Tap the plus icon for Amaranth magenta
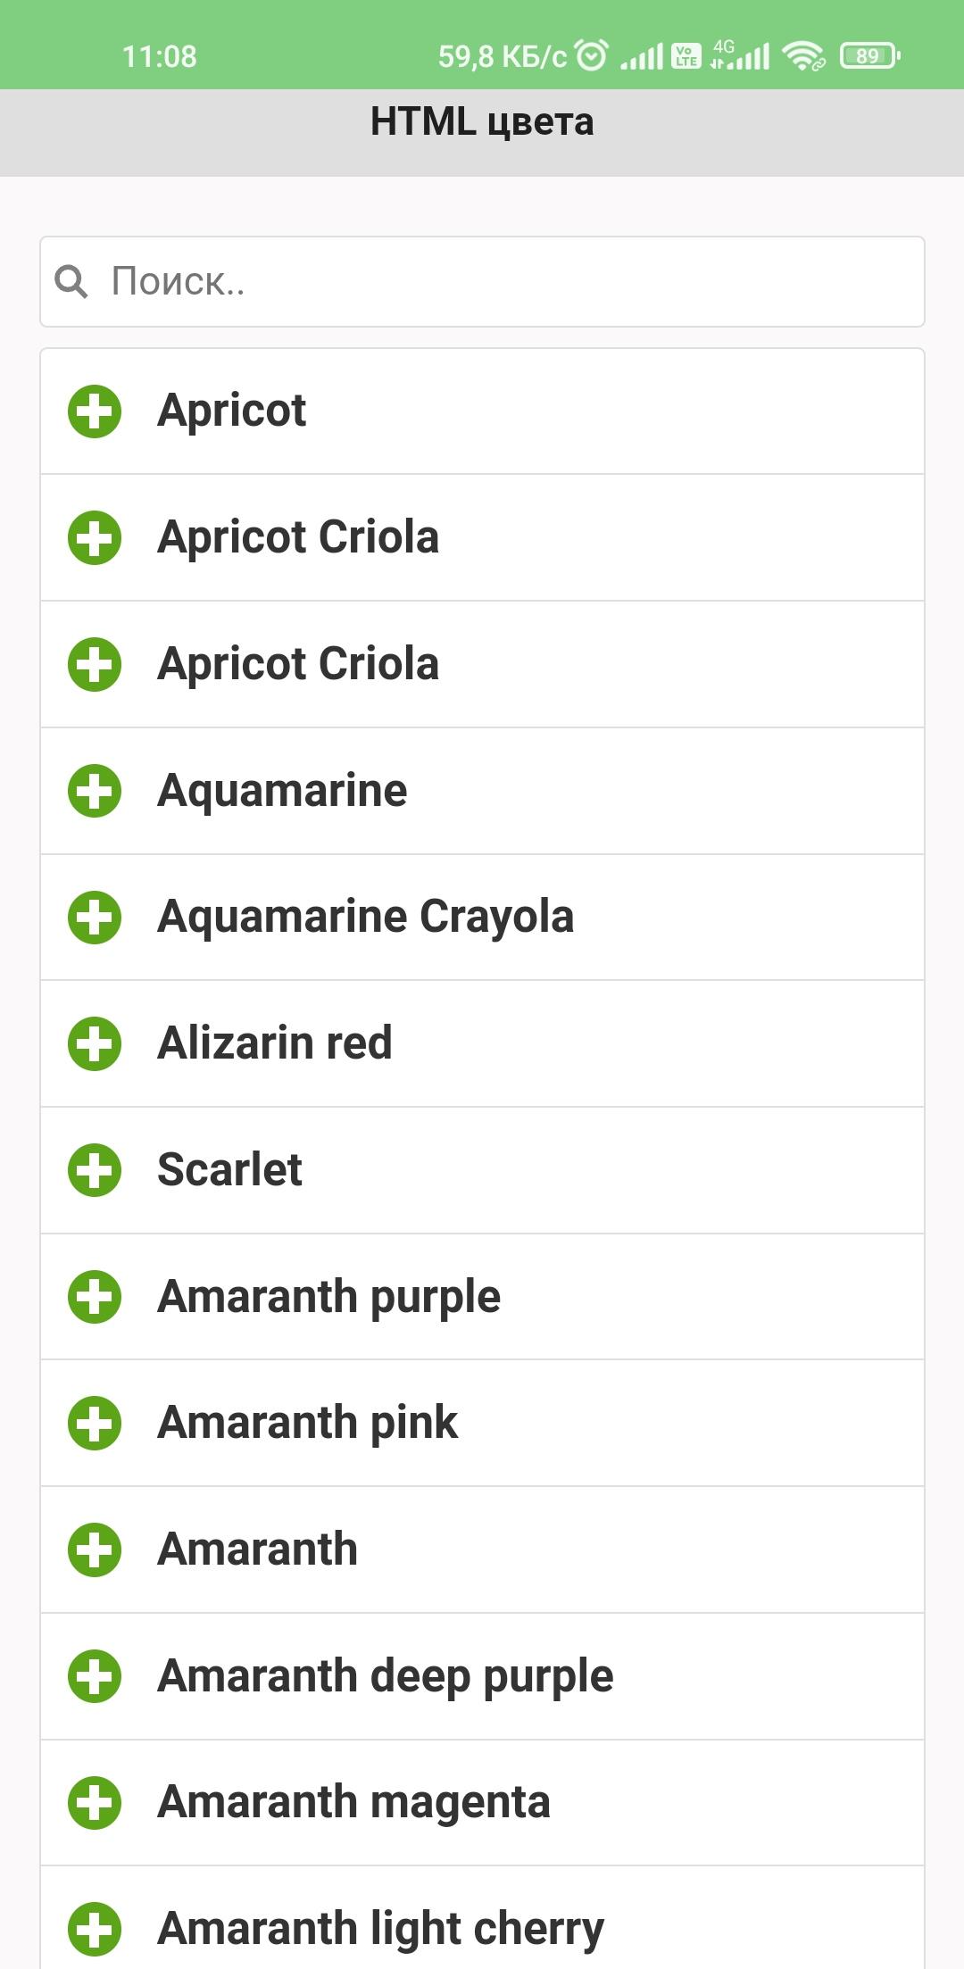 [95, 1803]
